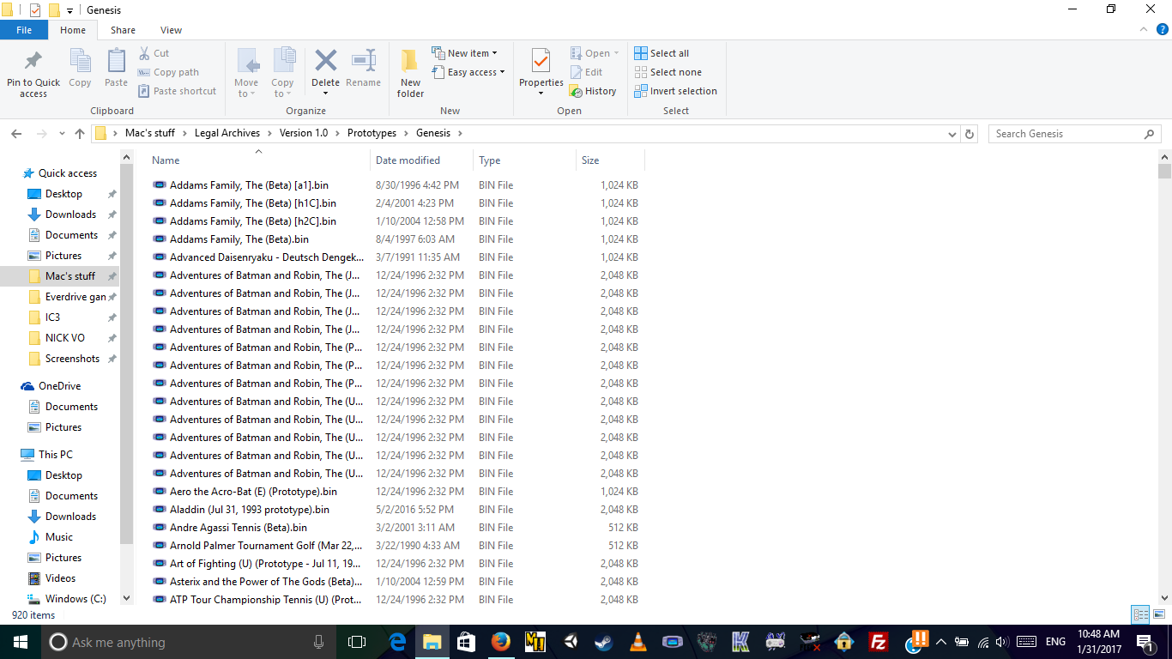Open Windows Start menu
Screen dimensions: 1172x659
(20, 642)
